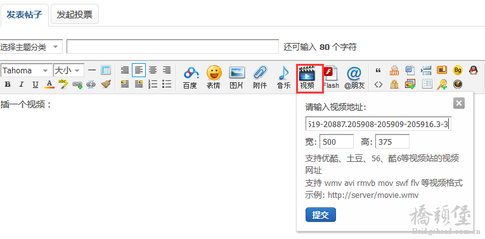Toggle underline formatting
The height and width of the screenshot is (239, 485).
(36, 84)
